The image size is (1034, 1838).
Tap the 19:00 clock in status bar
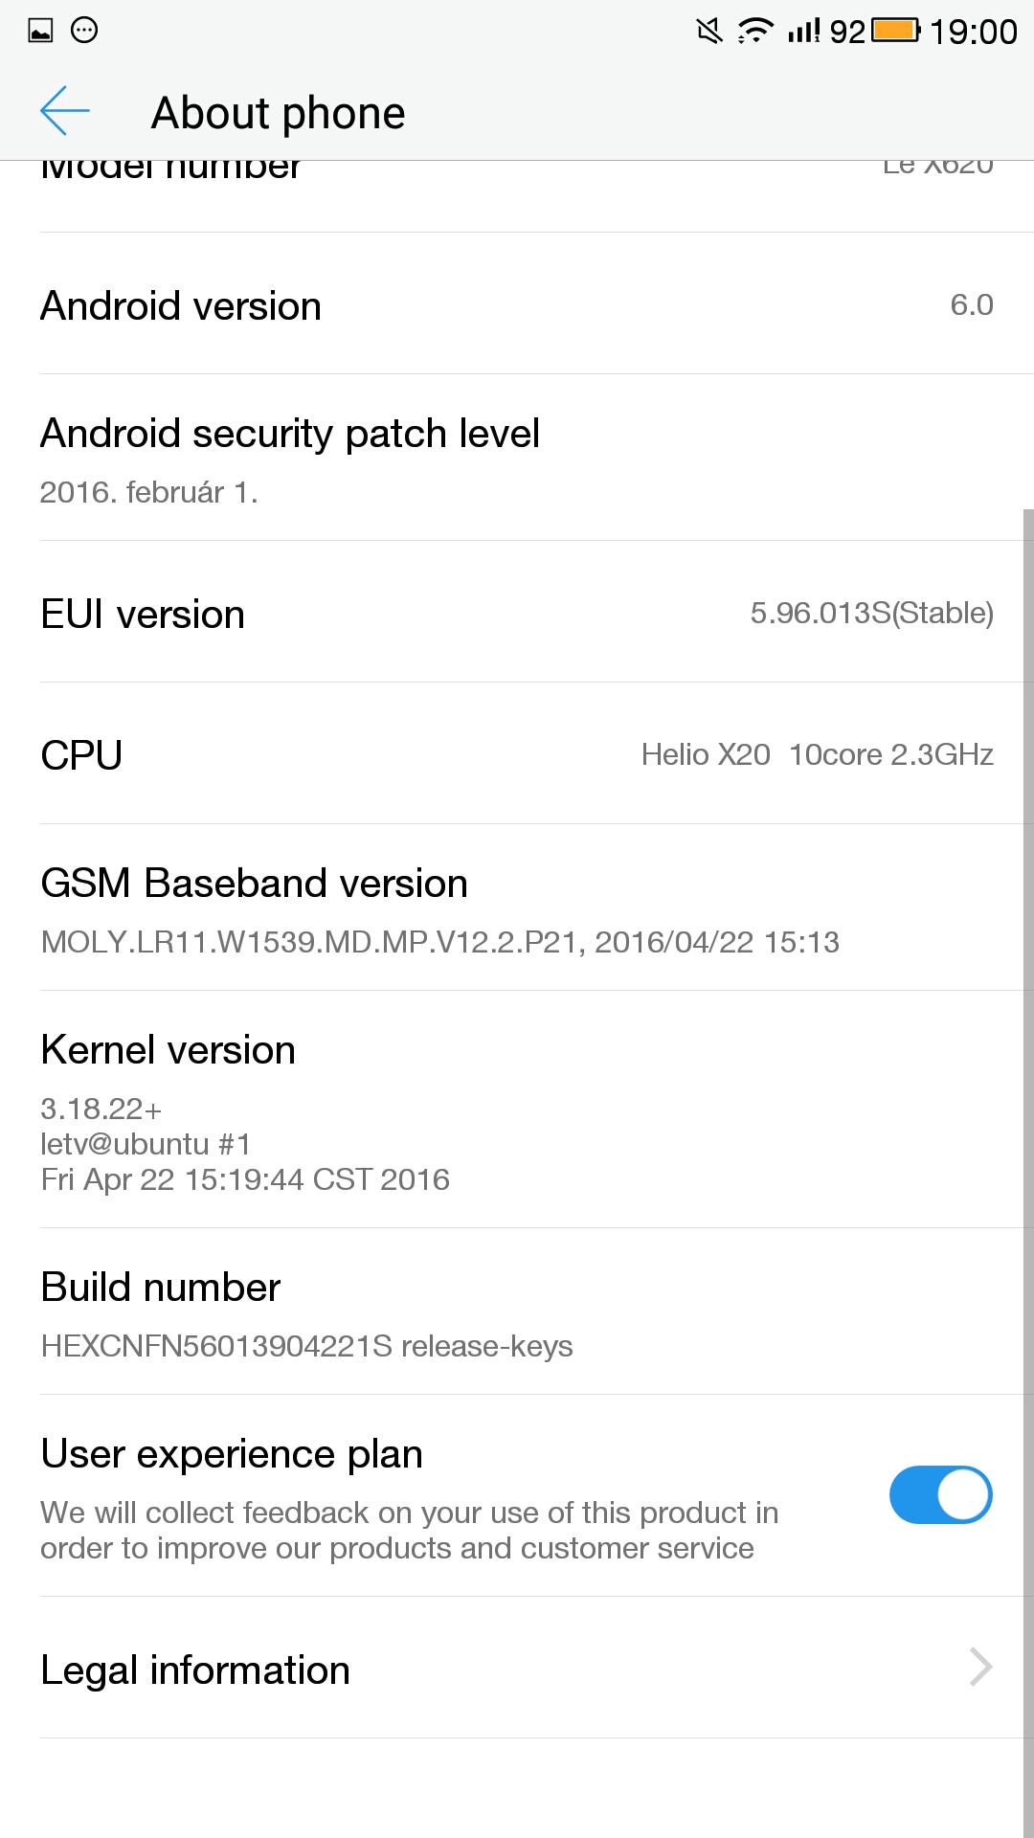(x=973, y=33)
